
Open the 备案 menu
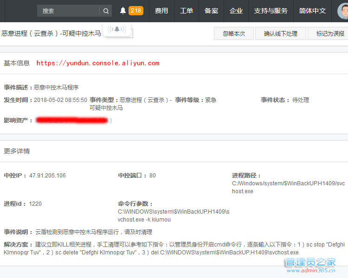click(x=211, y=11)
